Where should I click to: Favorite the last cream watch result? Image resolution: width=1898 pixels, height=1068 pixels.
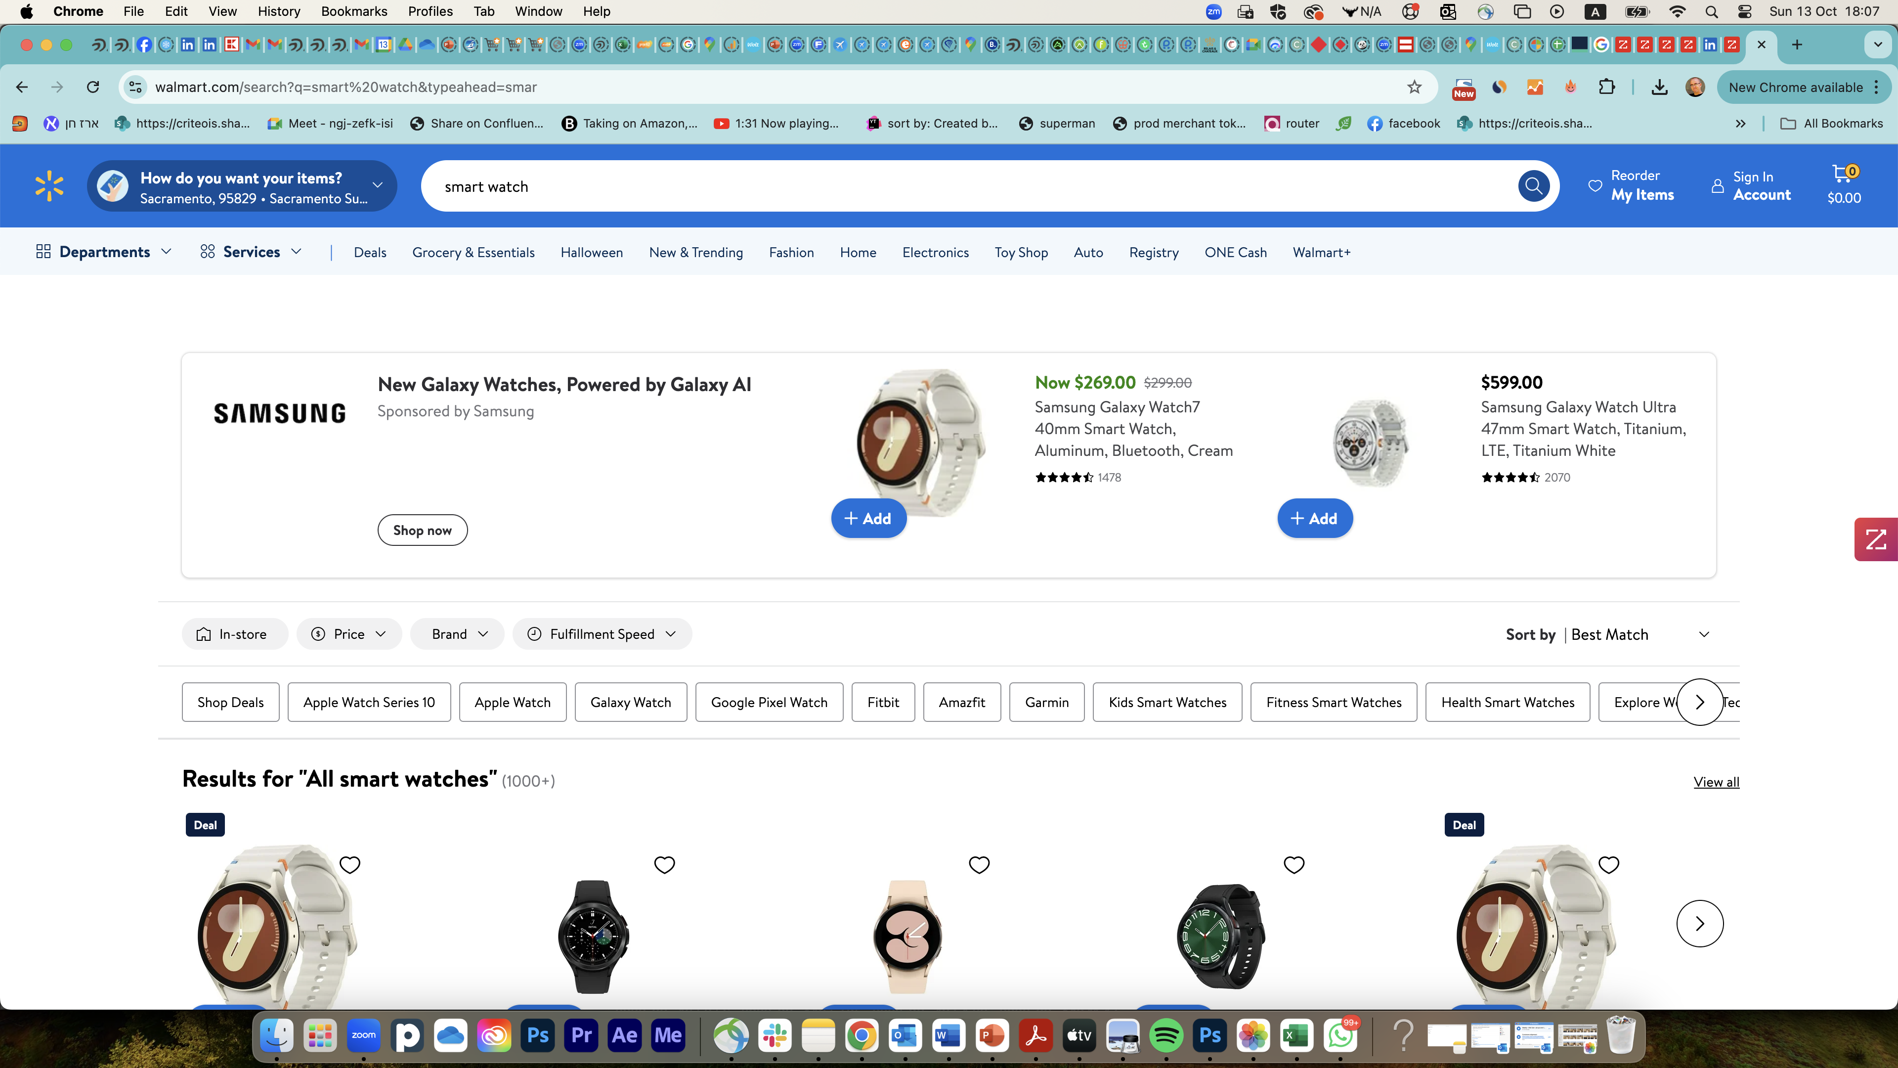click(1609, 865)
